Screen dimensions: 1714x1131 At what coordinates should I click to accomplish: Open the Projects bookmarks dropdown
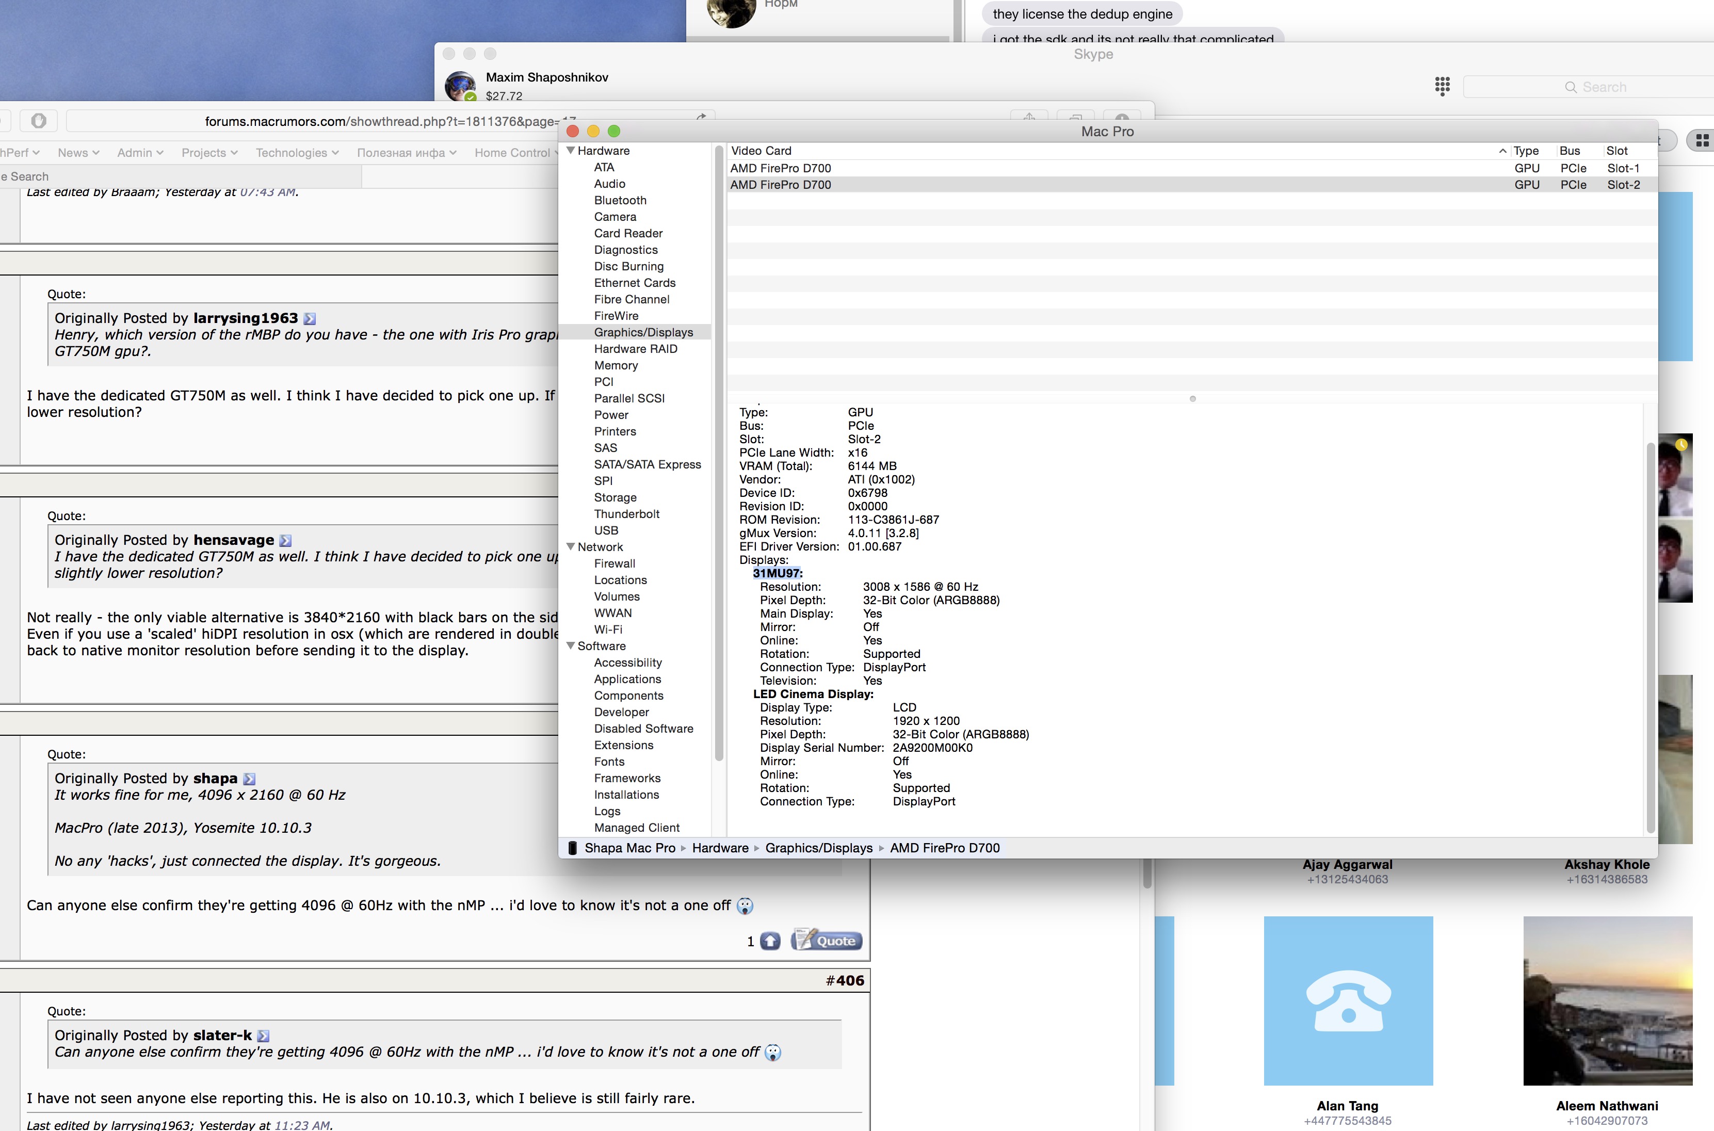(209, 153)
